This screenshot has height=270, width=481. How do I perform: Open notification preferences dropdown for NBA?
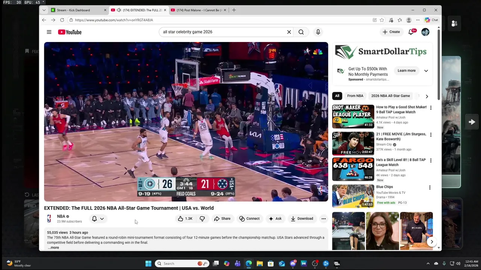pyautogui.click(x=98, y=219)
